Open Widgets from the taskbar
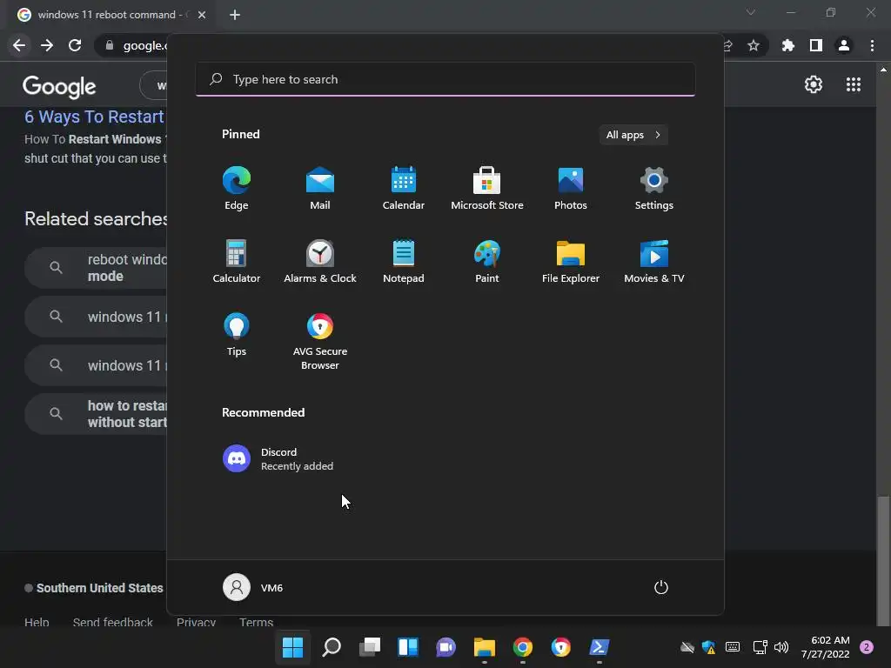 pyautogui.click(x=407, y=647)
